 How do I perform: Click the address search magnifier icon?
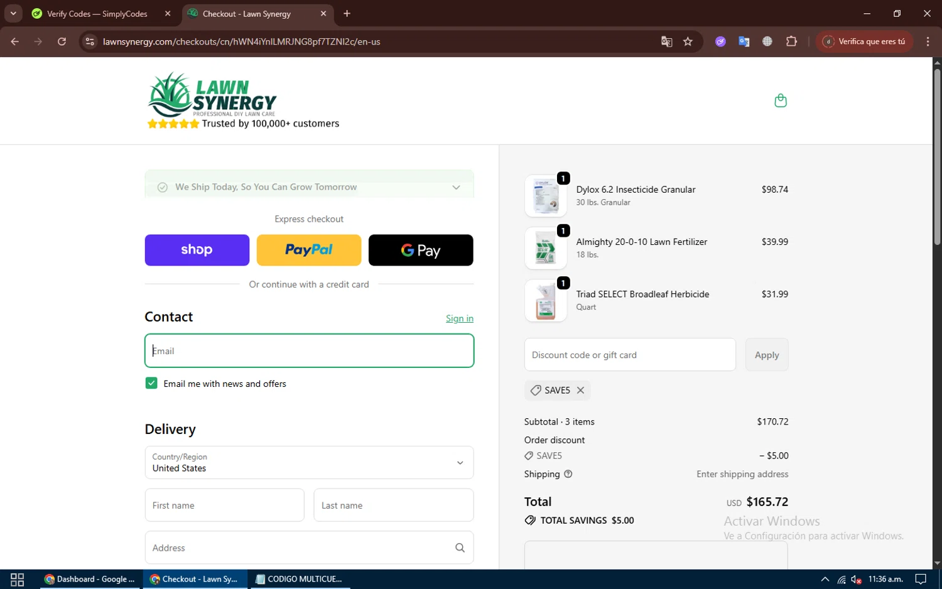coord(460,548)
